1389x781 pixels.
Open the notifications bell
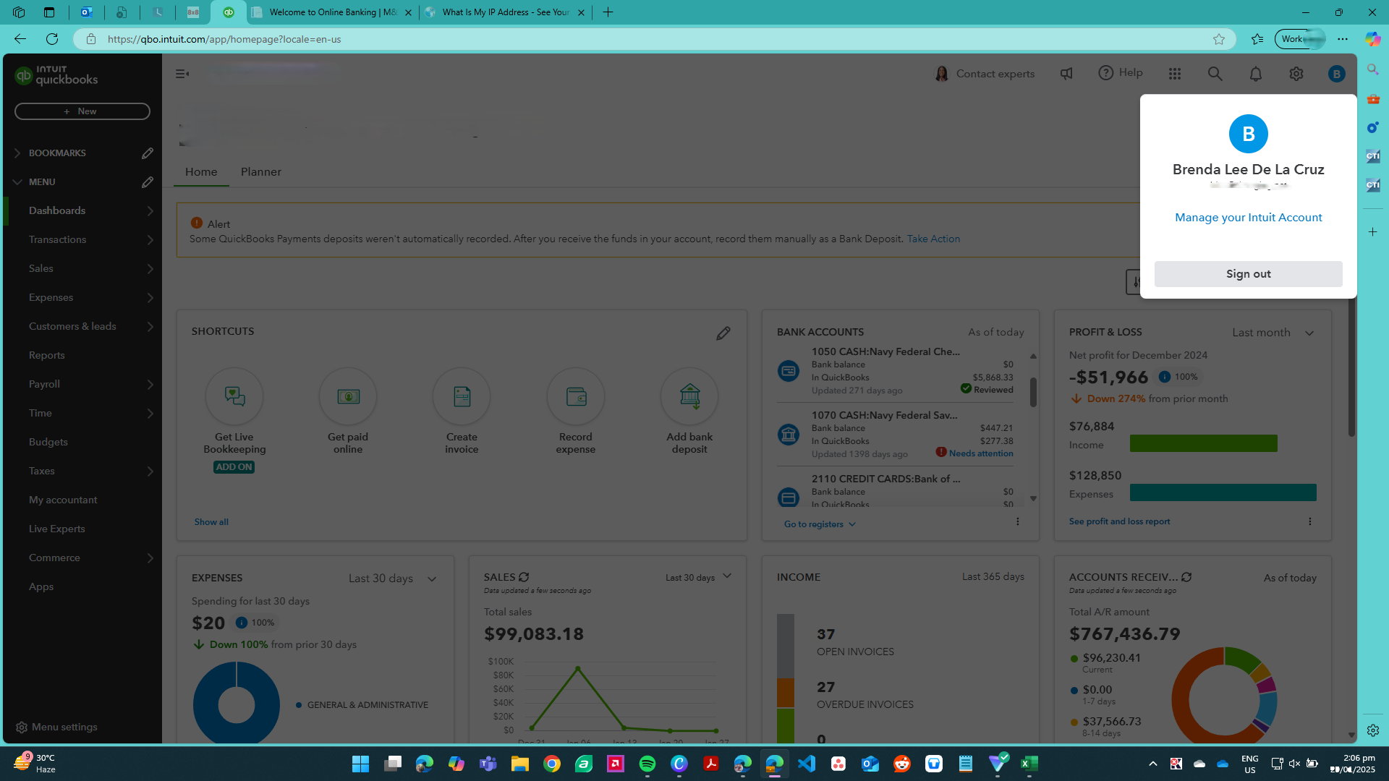(1256, 74)
